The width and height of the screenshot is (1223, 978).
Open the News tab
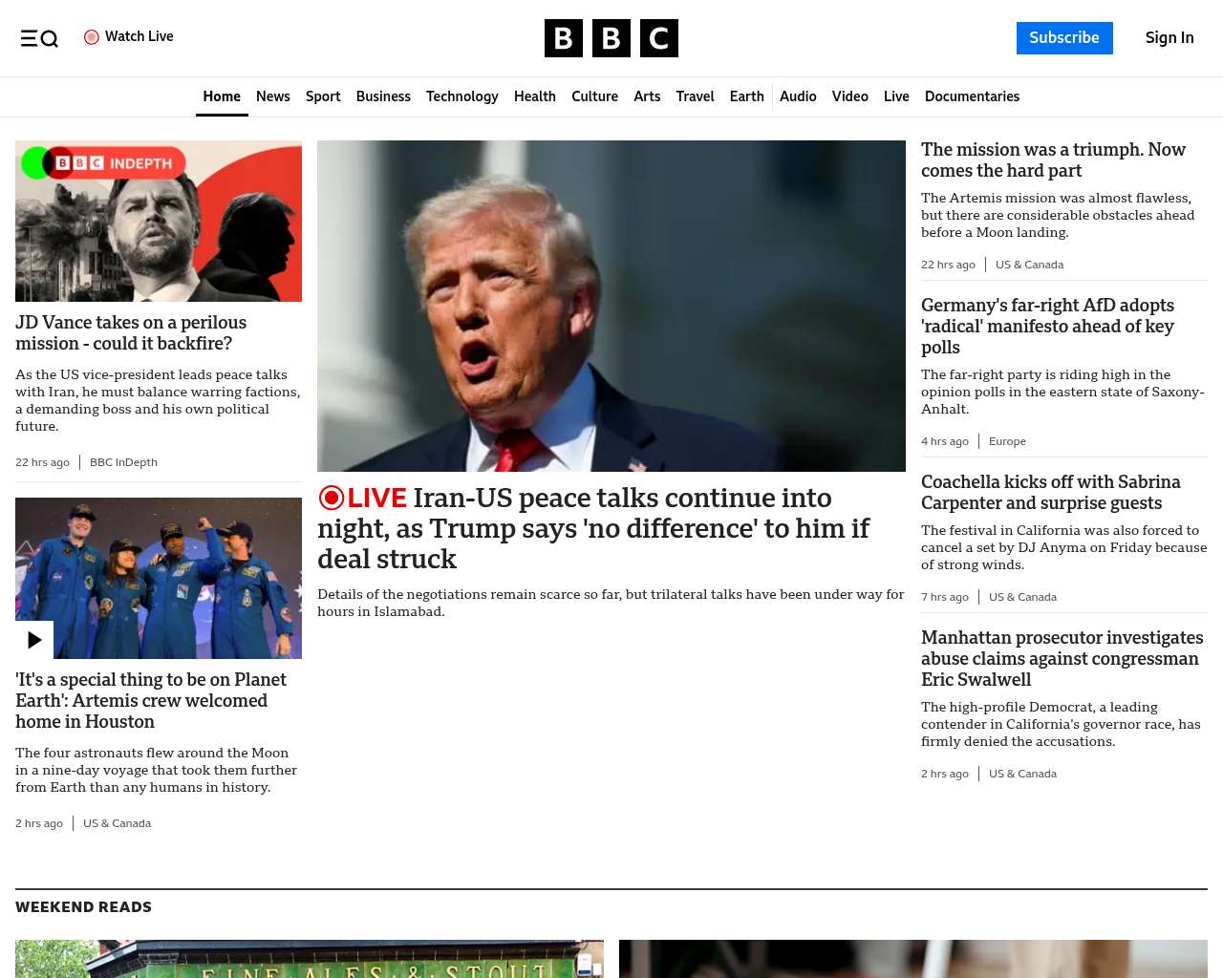(272, 96)
